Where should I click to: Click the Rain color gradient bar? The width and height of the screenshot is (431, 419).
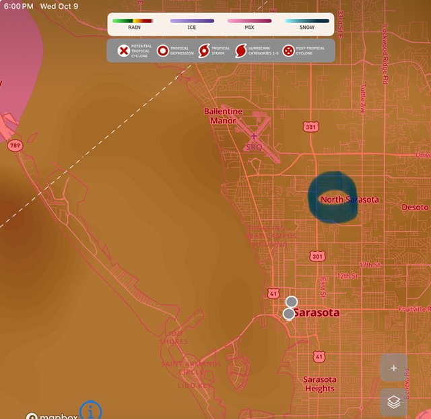point(133,21)
